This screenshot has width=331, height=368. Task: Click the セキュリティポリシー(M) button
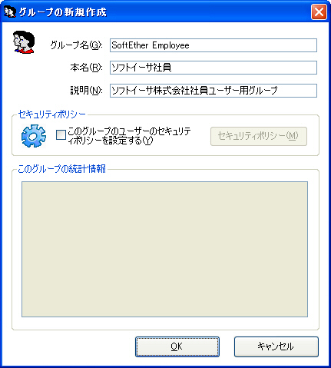pyautogui.click(x=259, y=136)
